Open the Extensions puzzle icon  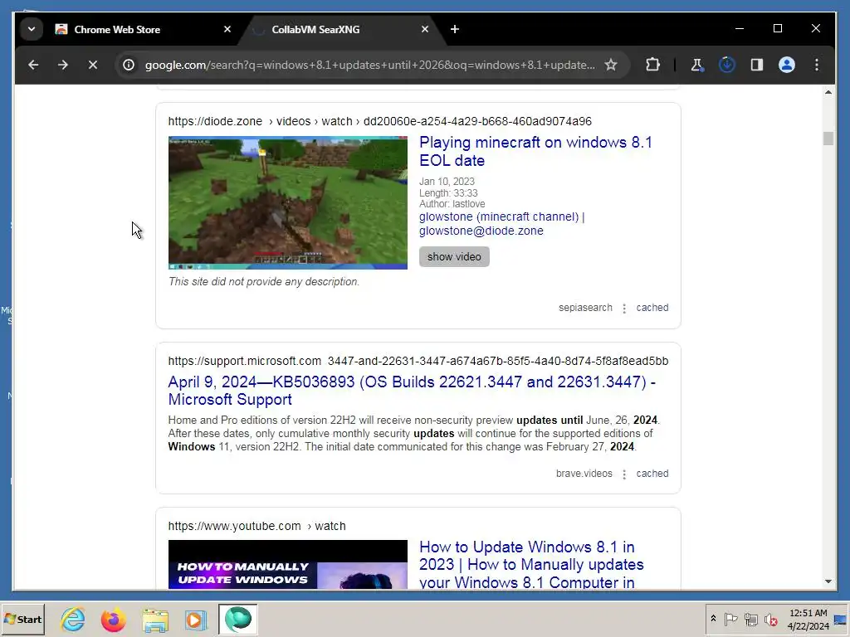652,65
